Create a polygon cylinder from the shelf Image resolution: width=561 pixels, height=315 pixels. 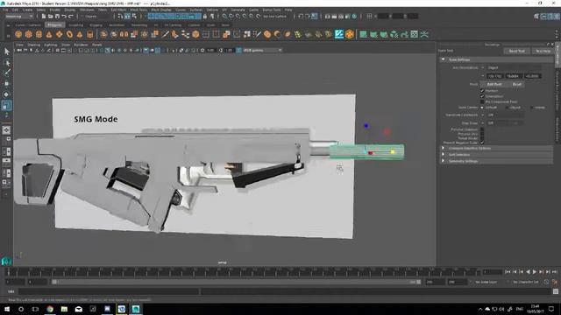tap(39, 34)
